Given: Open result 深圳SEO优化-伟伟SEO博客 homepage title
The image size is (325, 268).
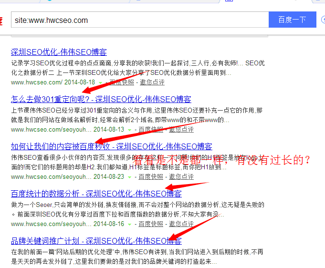Looking at the screenshot, I should tap(59, 52).
